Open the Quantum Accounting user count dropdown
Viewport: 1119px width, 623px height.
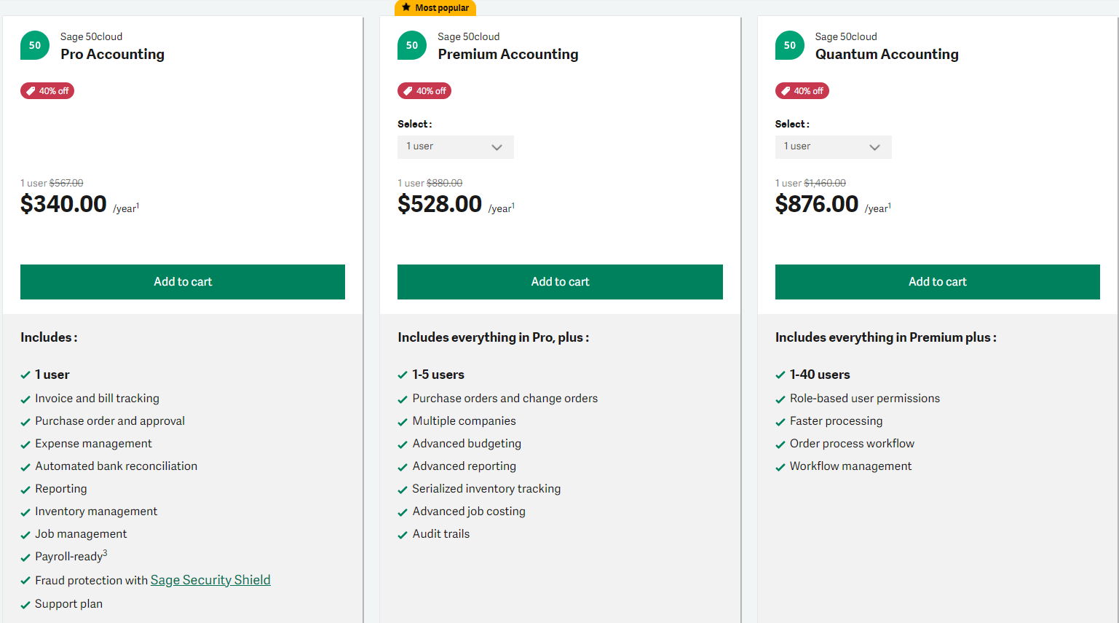[834, 147]
